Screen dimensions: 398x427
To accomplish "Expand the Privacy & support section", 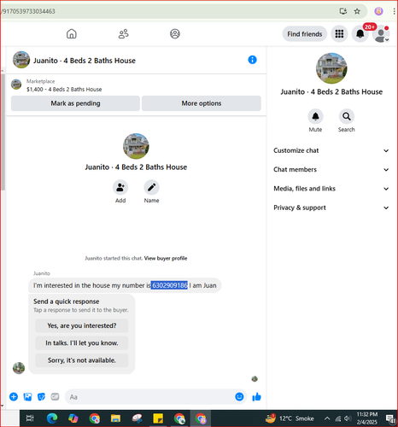I will pyautogui.click(x=331, y=208).
